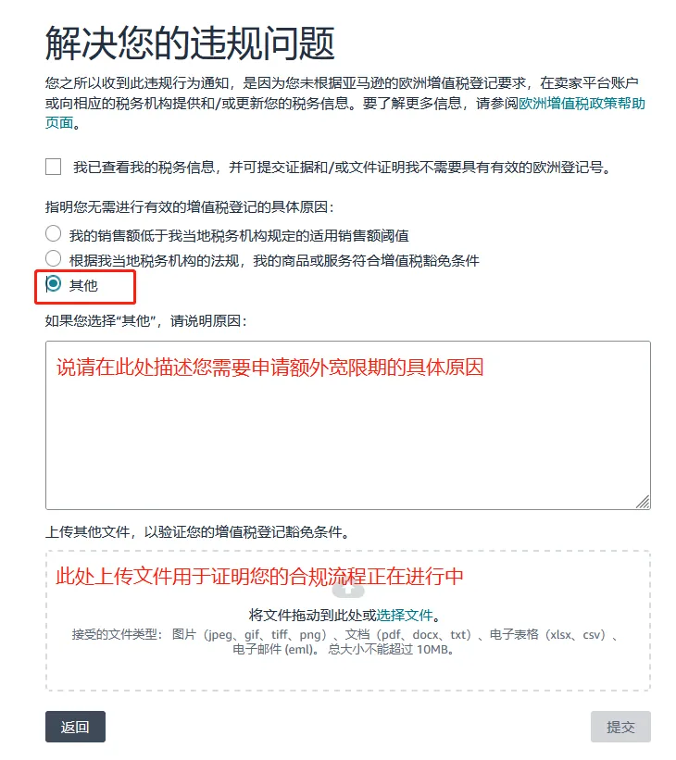
Task: Click the upload cloud icon in the drop zone
Action: [x=347, y=590]
